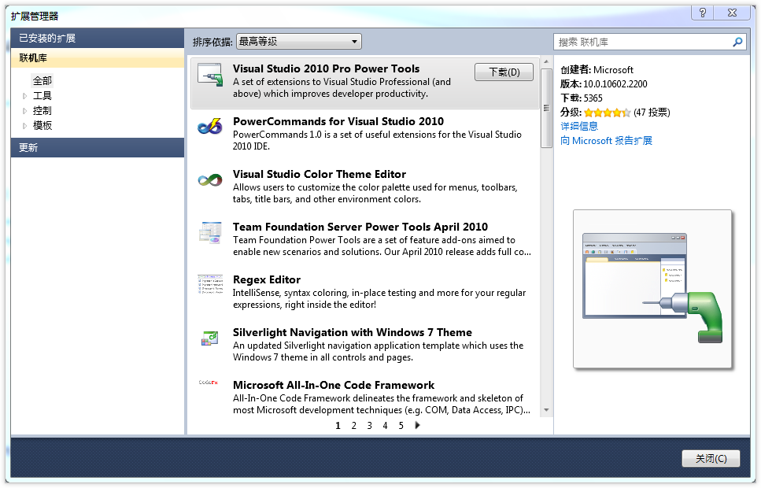
Task: Click the Regex Editor list icon
Action: [x=210, y=285]
